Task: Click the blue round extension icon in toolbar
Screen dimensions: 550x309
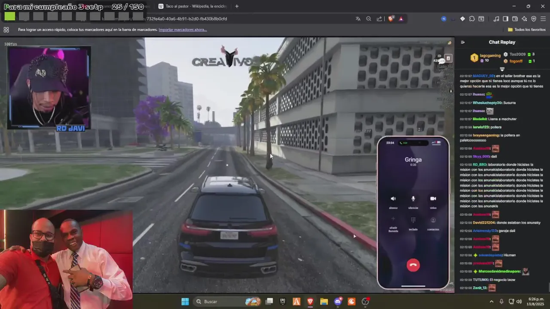Action: (x=443, y=19)
